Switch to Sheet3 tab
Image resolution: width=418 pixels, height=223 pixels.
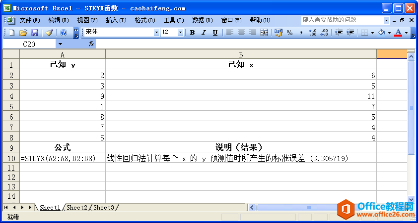tap(104, 208)
